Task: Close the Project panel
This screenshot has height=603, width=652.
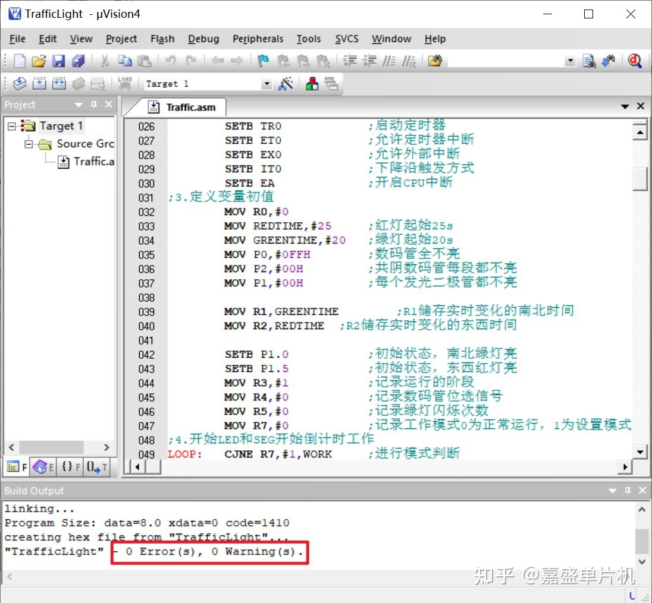Action: [108, 104]
